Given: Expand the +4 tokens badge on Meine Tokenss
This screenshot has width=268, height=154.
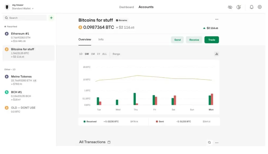Looking at the screenshot, I should (35, 81).
